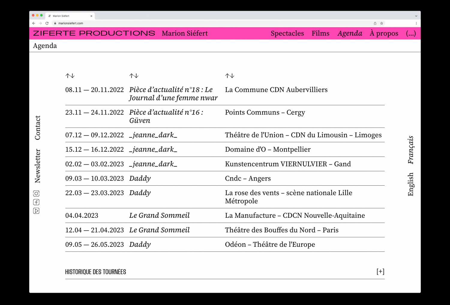Reload the page in browser toolbar

47,23
